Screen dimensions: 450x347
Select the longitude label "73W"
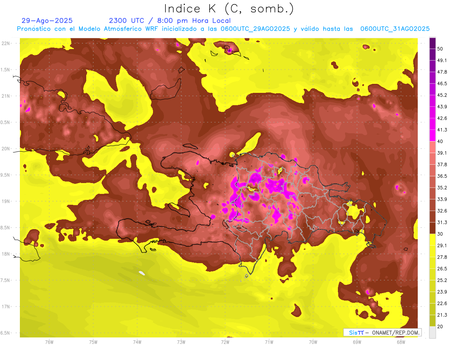pyautogui.click(x=181, y=342)
